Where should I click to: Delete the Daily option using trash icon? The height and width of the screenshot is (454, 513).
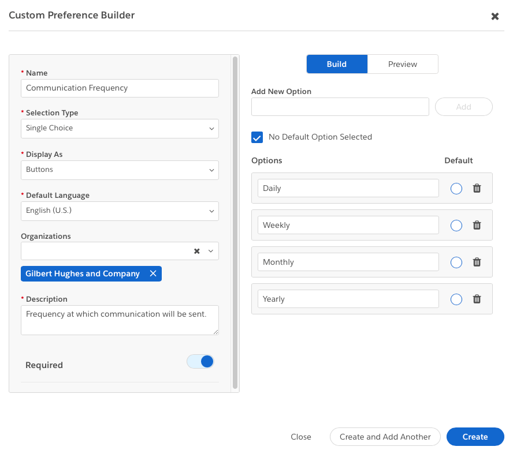pos(477,188)
